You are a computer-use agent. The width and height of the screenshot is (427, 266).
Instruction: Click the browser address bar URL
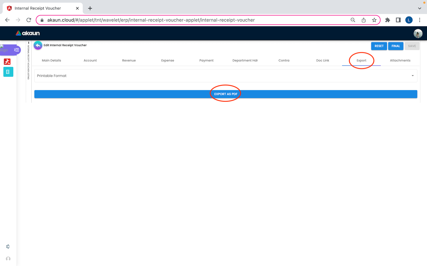(151, 20)
